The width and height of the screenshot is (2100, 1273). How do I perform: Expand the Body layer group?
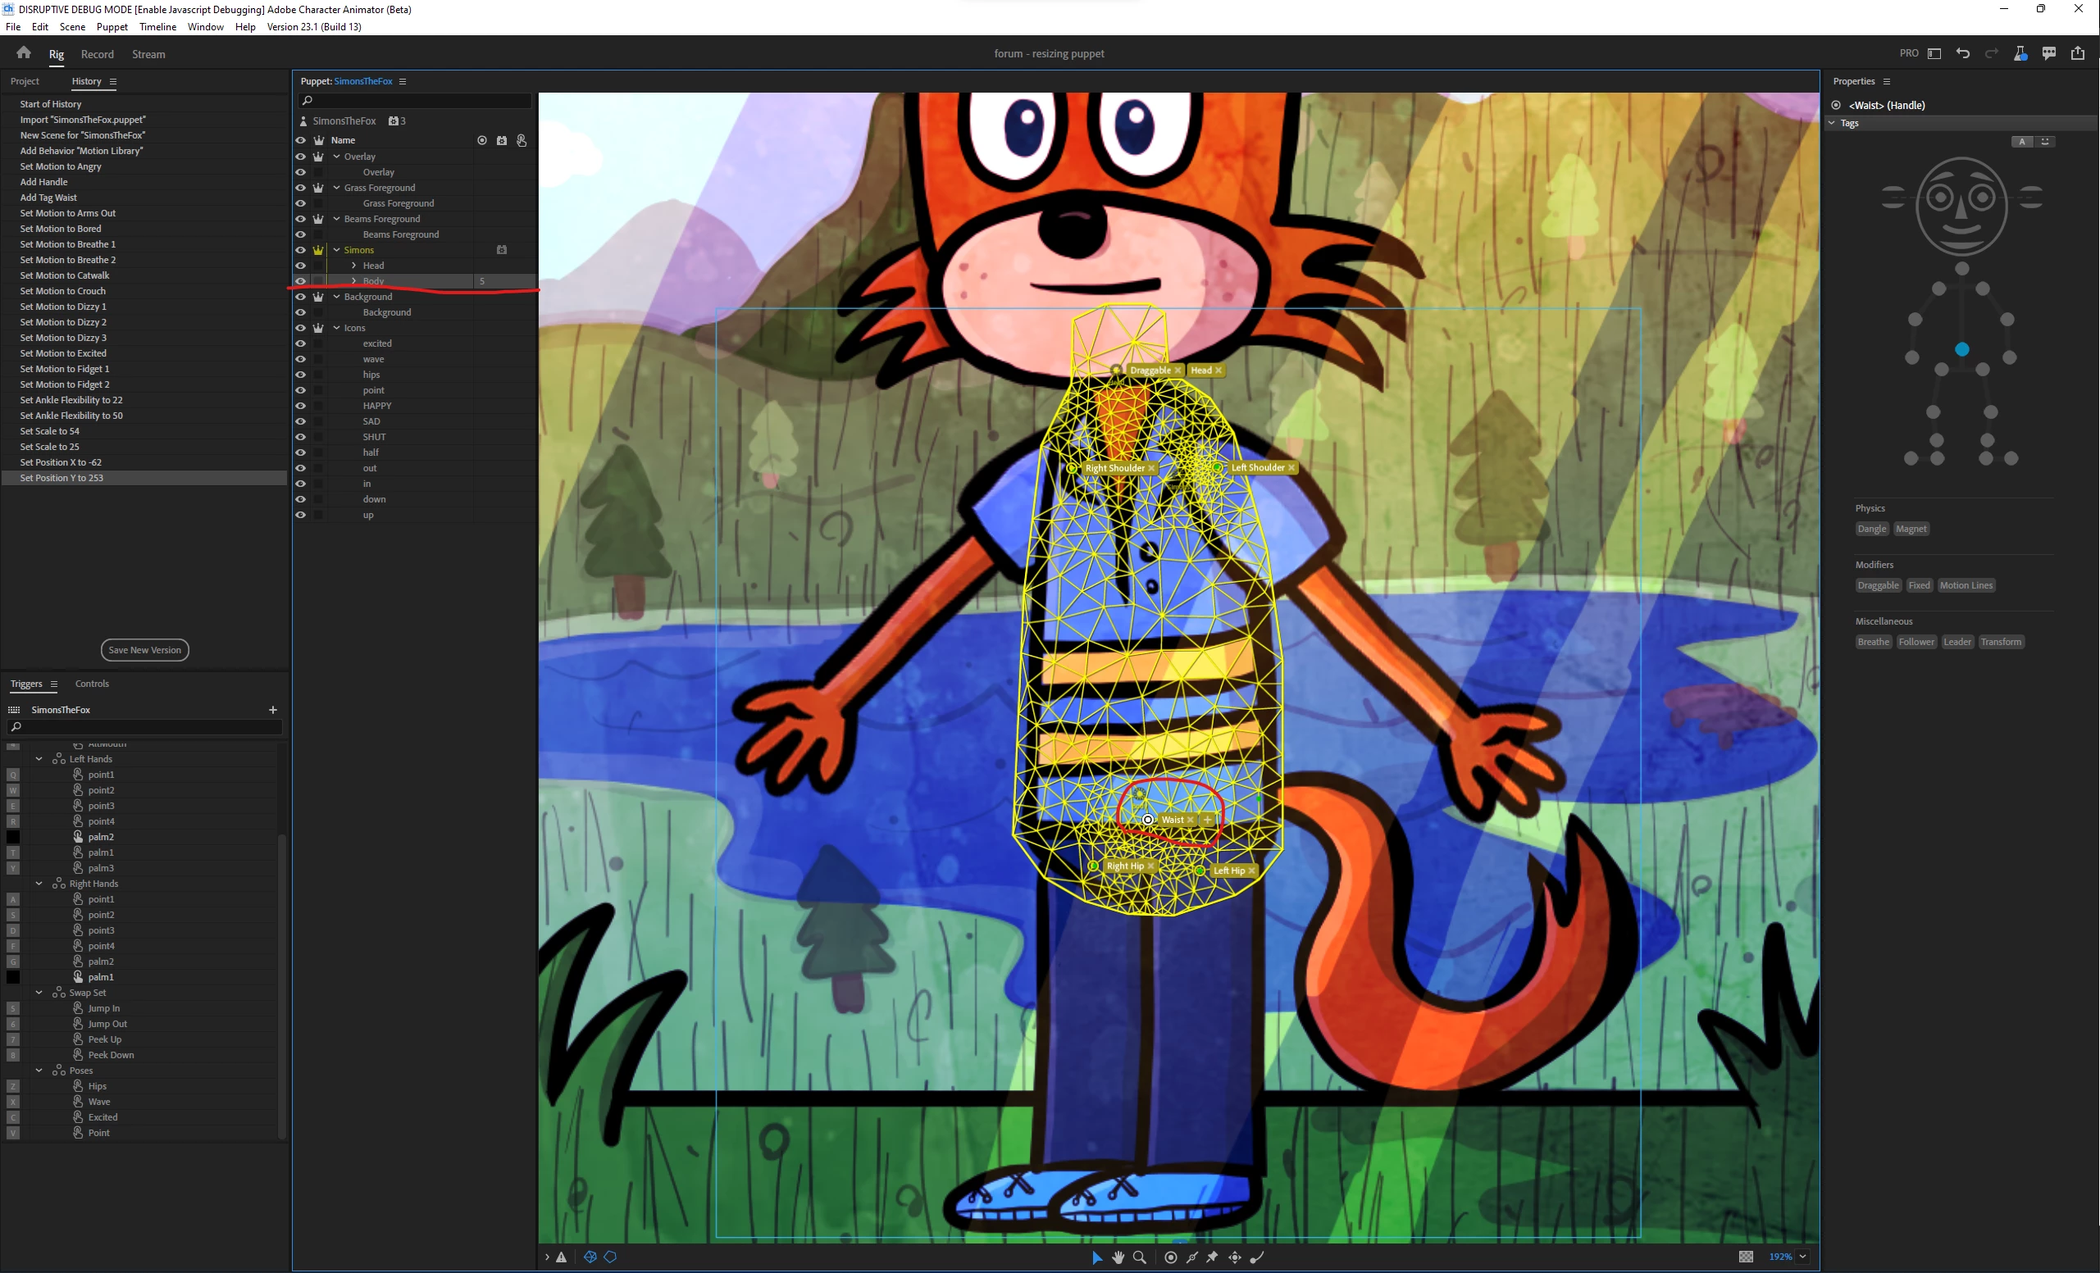coord(354,281)
